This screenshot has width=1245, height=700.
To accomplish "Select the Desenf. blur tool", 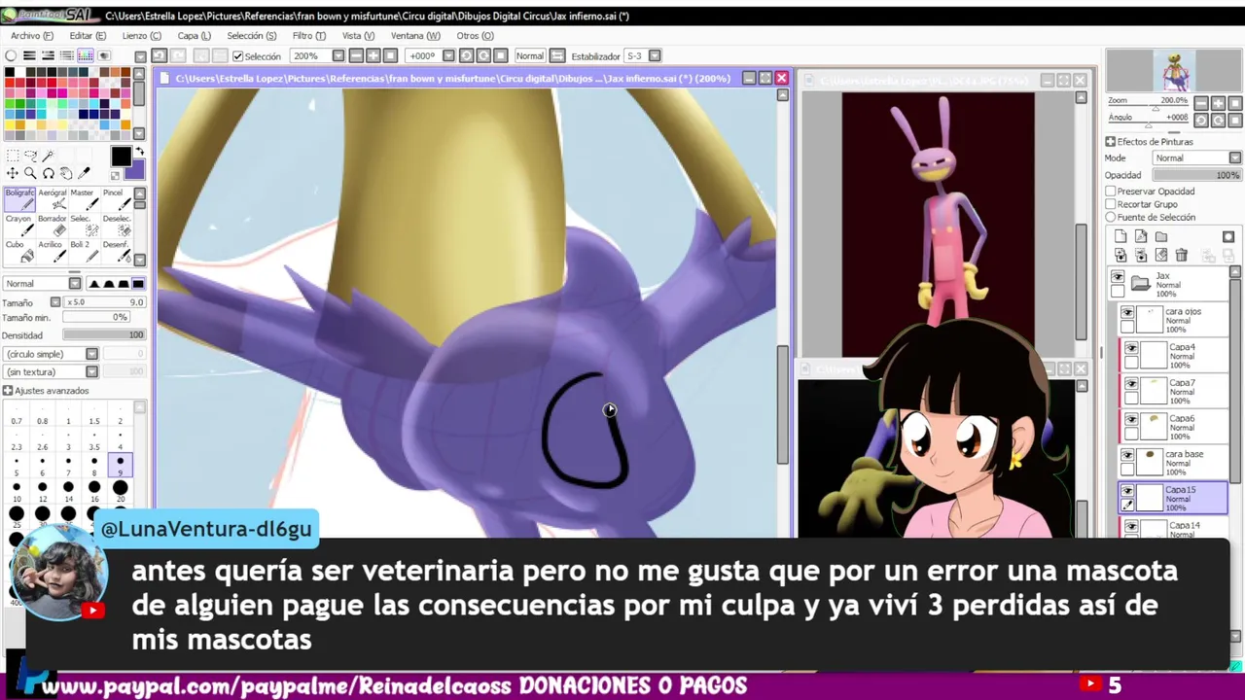I will click(117, 252).
